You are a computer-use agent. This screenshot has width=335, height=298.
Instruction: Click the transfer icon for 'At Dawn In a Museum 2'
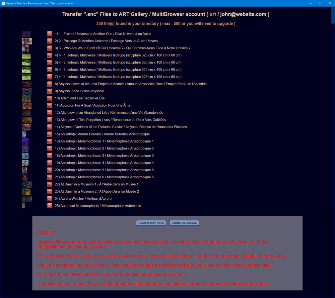point(49,192)
